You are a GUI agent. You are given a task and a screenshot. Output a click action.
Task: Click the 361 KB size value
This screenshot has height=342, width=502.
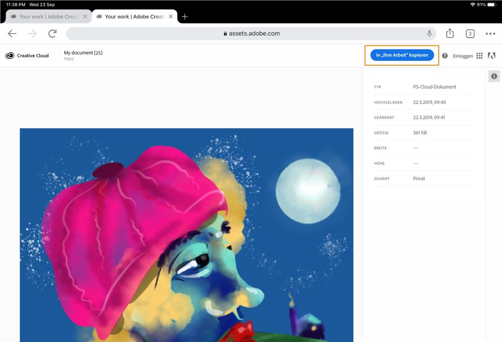(x=420, y=133)
